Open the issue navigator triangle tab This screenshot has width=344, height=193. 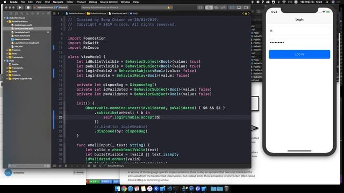(27, 13)
